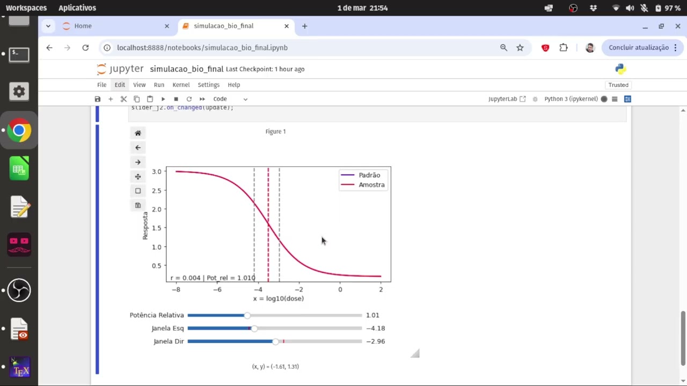Screen dimensions: 687x386
Task: Restart kernel and run all cells icon
Action: coord(202,99)
